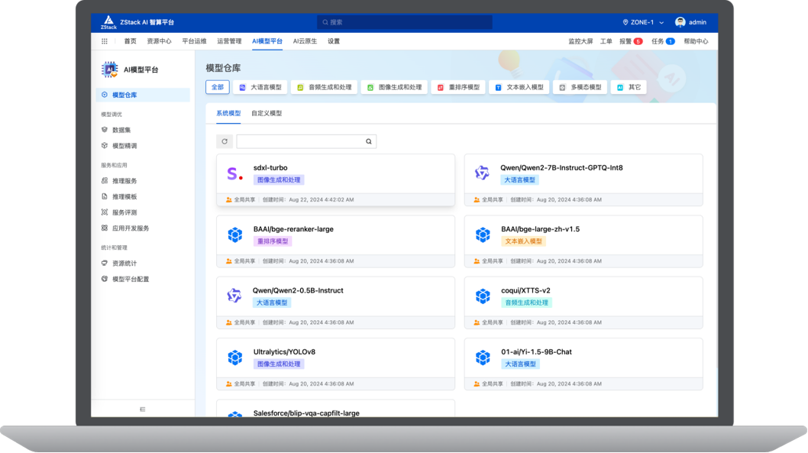This screenshot has width=808, height=453.
Task: Click the BAAI/bge-large-zh-v1.5 cube icon
Action: [483, 235]
